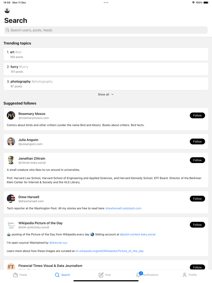The image size is (212, 283).
Task: Select the Search magnifier icon in bottom bar
Action: [x=57, y=275]
